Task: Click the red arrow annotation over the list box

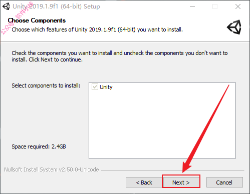Action: click(x=206, y=128)
